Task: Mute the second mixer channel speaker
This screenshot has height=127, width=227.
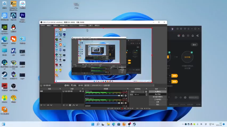Action: point(122,103)
